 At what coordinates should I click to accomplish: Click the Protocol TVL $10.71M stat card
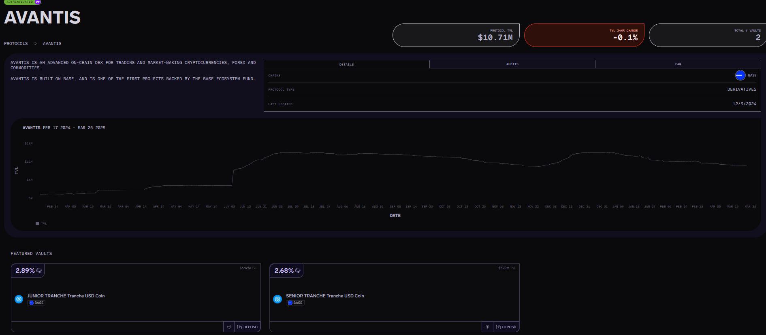456,35
